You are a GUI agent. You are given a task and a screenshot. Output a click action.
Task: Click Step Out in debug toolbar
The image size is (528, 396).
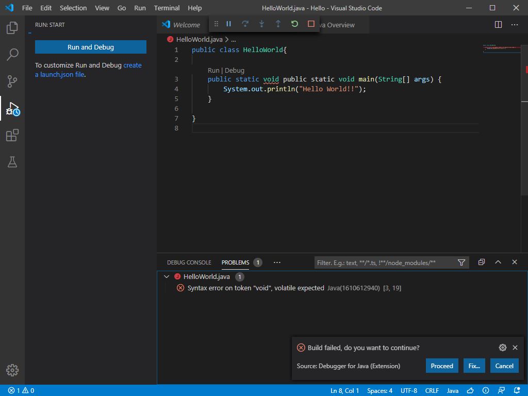pos(278,24)
